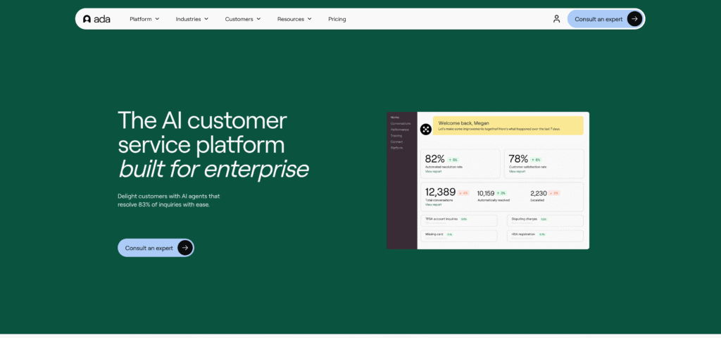
Task: Click the arrow circle in the hero Consult button
Action: pyautogui.click(x=184, y=248)
